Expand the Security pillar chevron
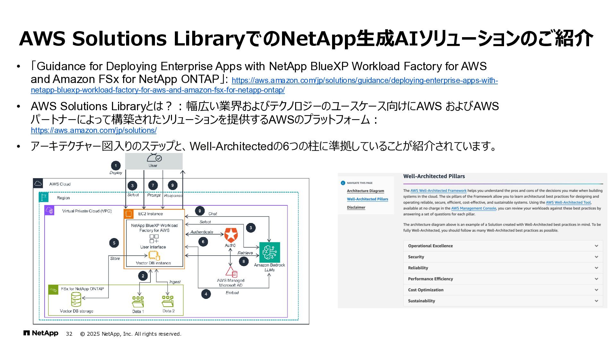Viewport: 616px width, 346px height. pos(596,257)
